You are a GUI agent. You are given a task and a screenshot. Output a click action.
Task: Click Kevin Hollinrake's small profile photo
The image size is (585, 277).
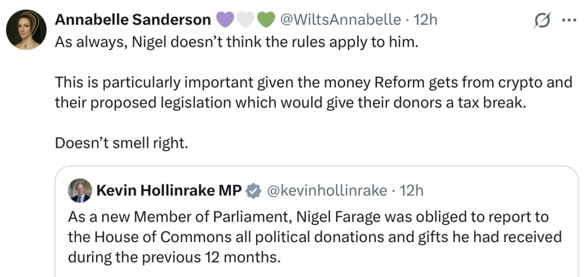pyautogui.click(x=79, y=191)
